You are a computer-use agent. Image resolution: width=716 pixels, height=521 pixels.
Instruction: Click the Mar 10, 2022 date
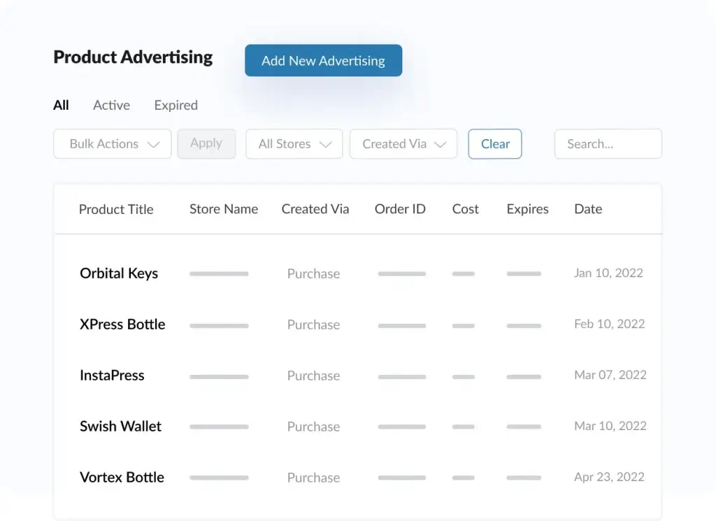(x=610, y=426)
